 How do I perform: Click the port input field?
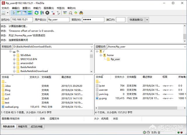click(121, 20)
